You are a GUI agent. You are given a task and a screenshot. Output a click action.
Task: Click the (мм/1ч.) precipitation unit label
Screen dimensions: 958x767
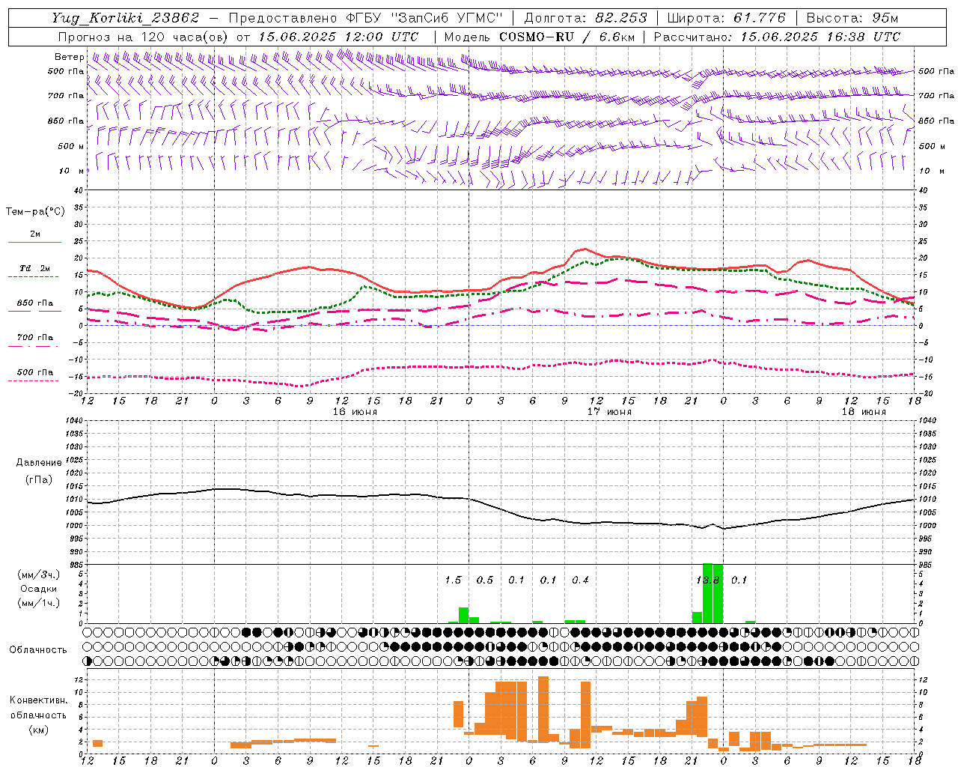[38, 603]
